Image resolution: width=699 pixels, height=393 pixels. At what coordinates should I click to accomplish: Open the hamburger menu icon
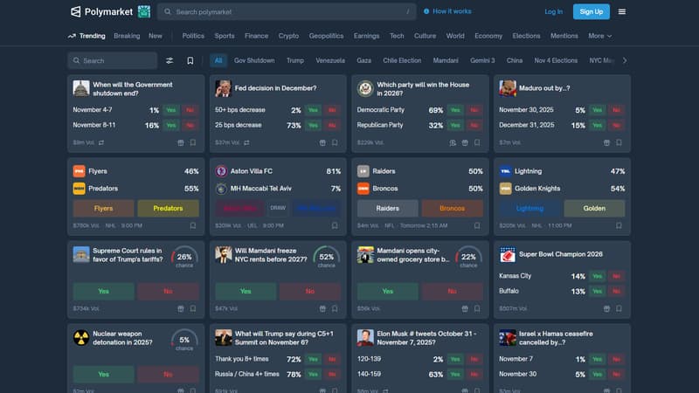click(x=622, y=11)
